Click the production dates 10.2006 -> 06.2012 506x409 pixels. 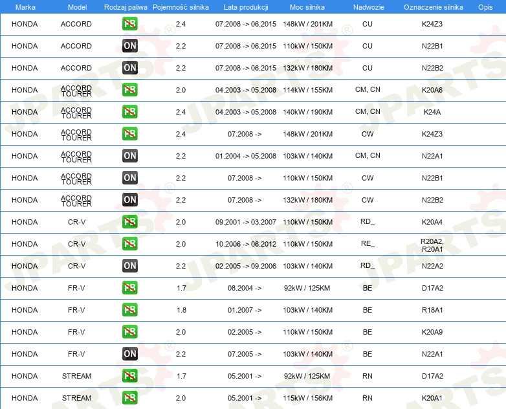tap(246, 244)
